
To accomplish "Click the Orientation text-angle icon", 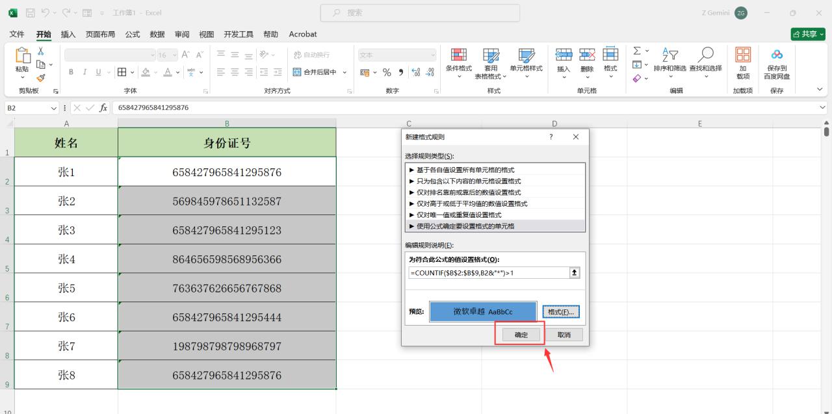I will (264, 55).
